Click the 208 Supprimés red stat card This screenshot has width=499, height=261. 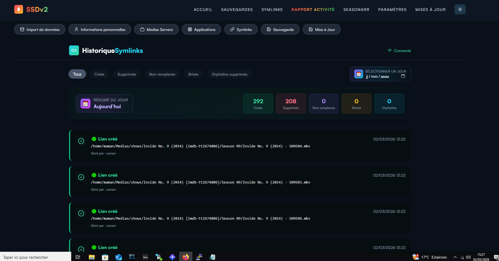coord(291,104)
